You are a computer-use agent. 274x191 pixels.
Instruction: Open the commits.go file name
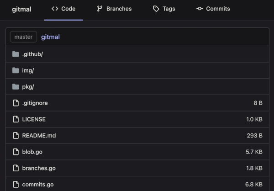37,185
